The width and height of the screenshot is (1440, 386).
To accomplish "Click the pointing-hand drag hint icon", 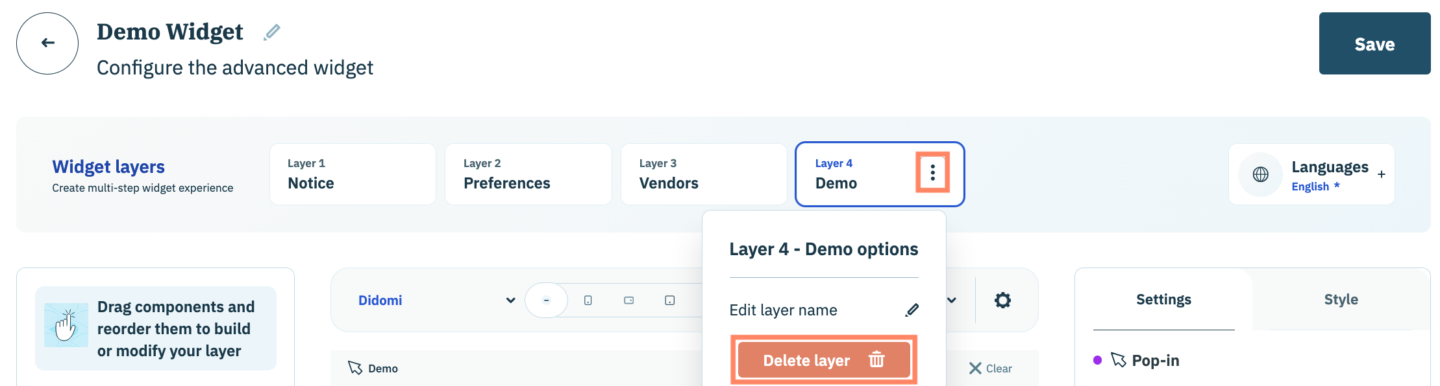I will click(x=66, y=325).
